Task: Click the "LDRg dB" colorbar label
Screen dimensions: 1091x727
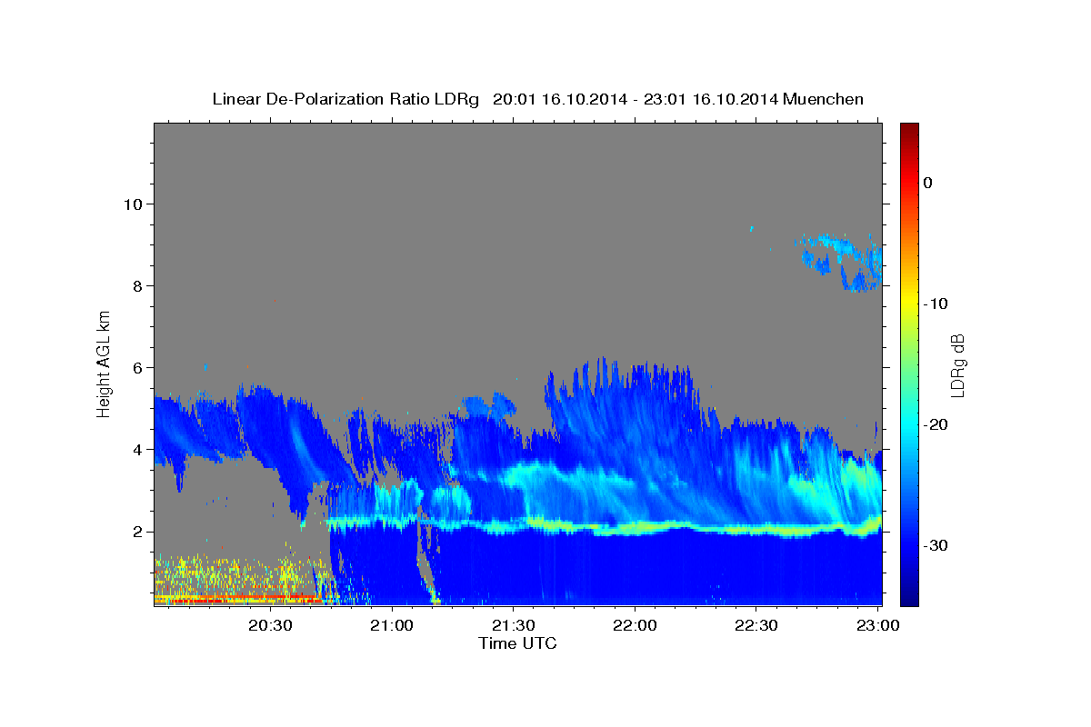Action: coord(956,364)
